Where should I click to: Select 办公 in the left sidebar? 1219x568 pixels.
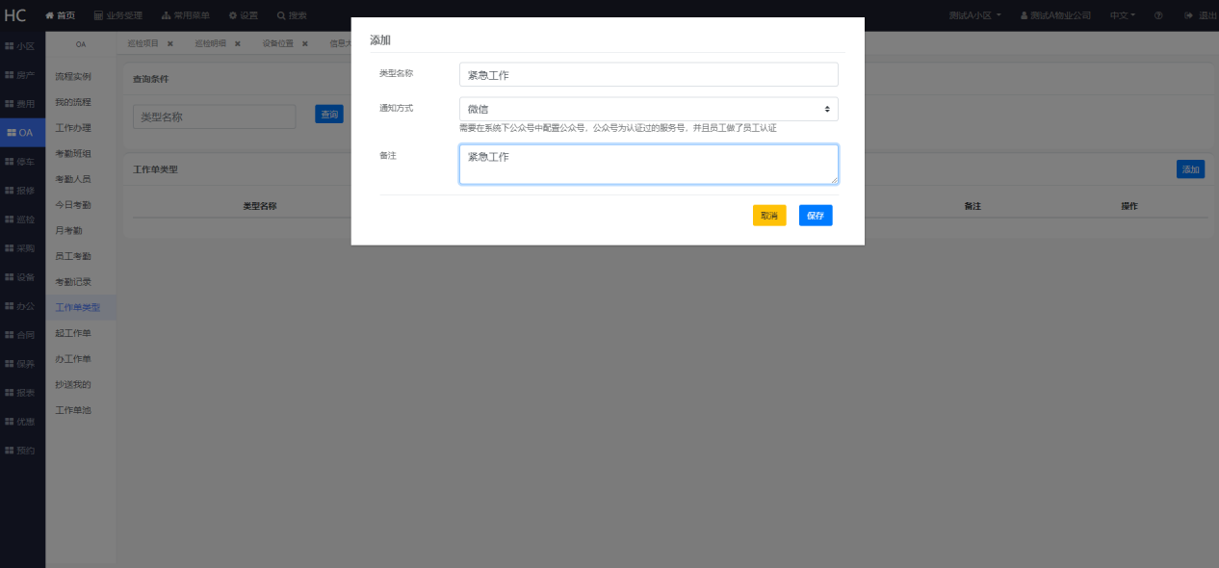tap(22, 306)
